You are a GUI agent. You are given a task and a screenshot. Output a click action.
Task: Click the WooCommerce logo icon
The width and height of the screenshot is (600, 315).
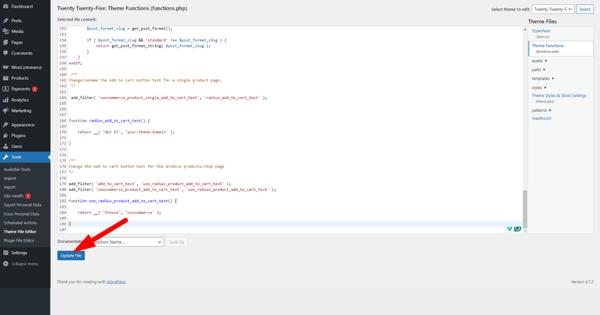[x=5, y=67]
